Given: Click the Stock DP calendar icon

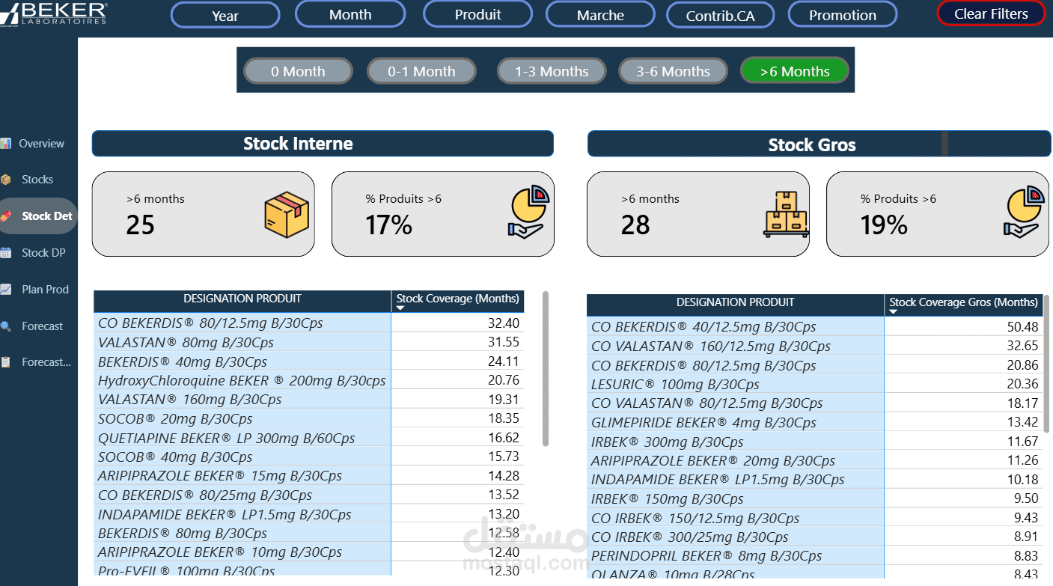Looking at the screenshot, I should 5,253.
